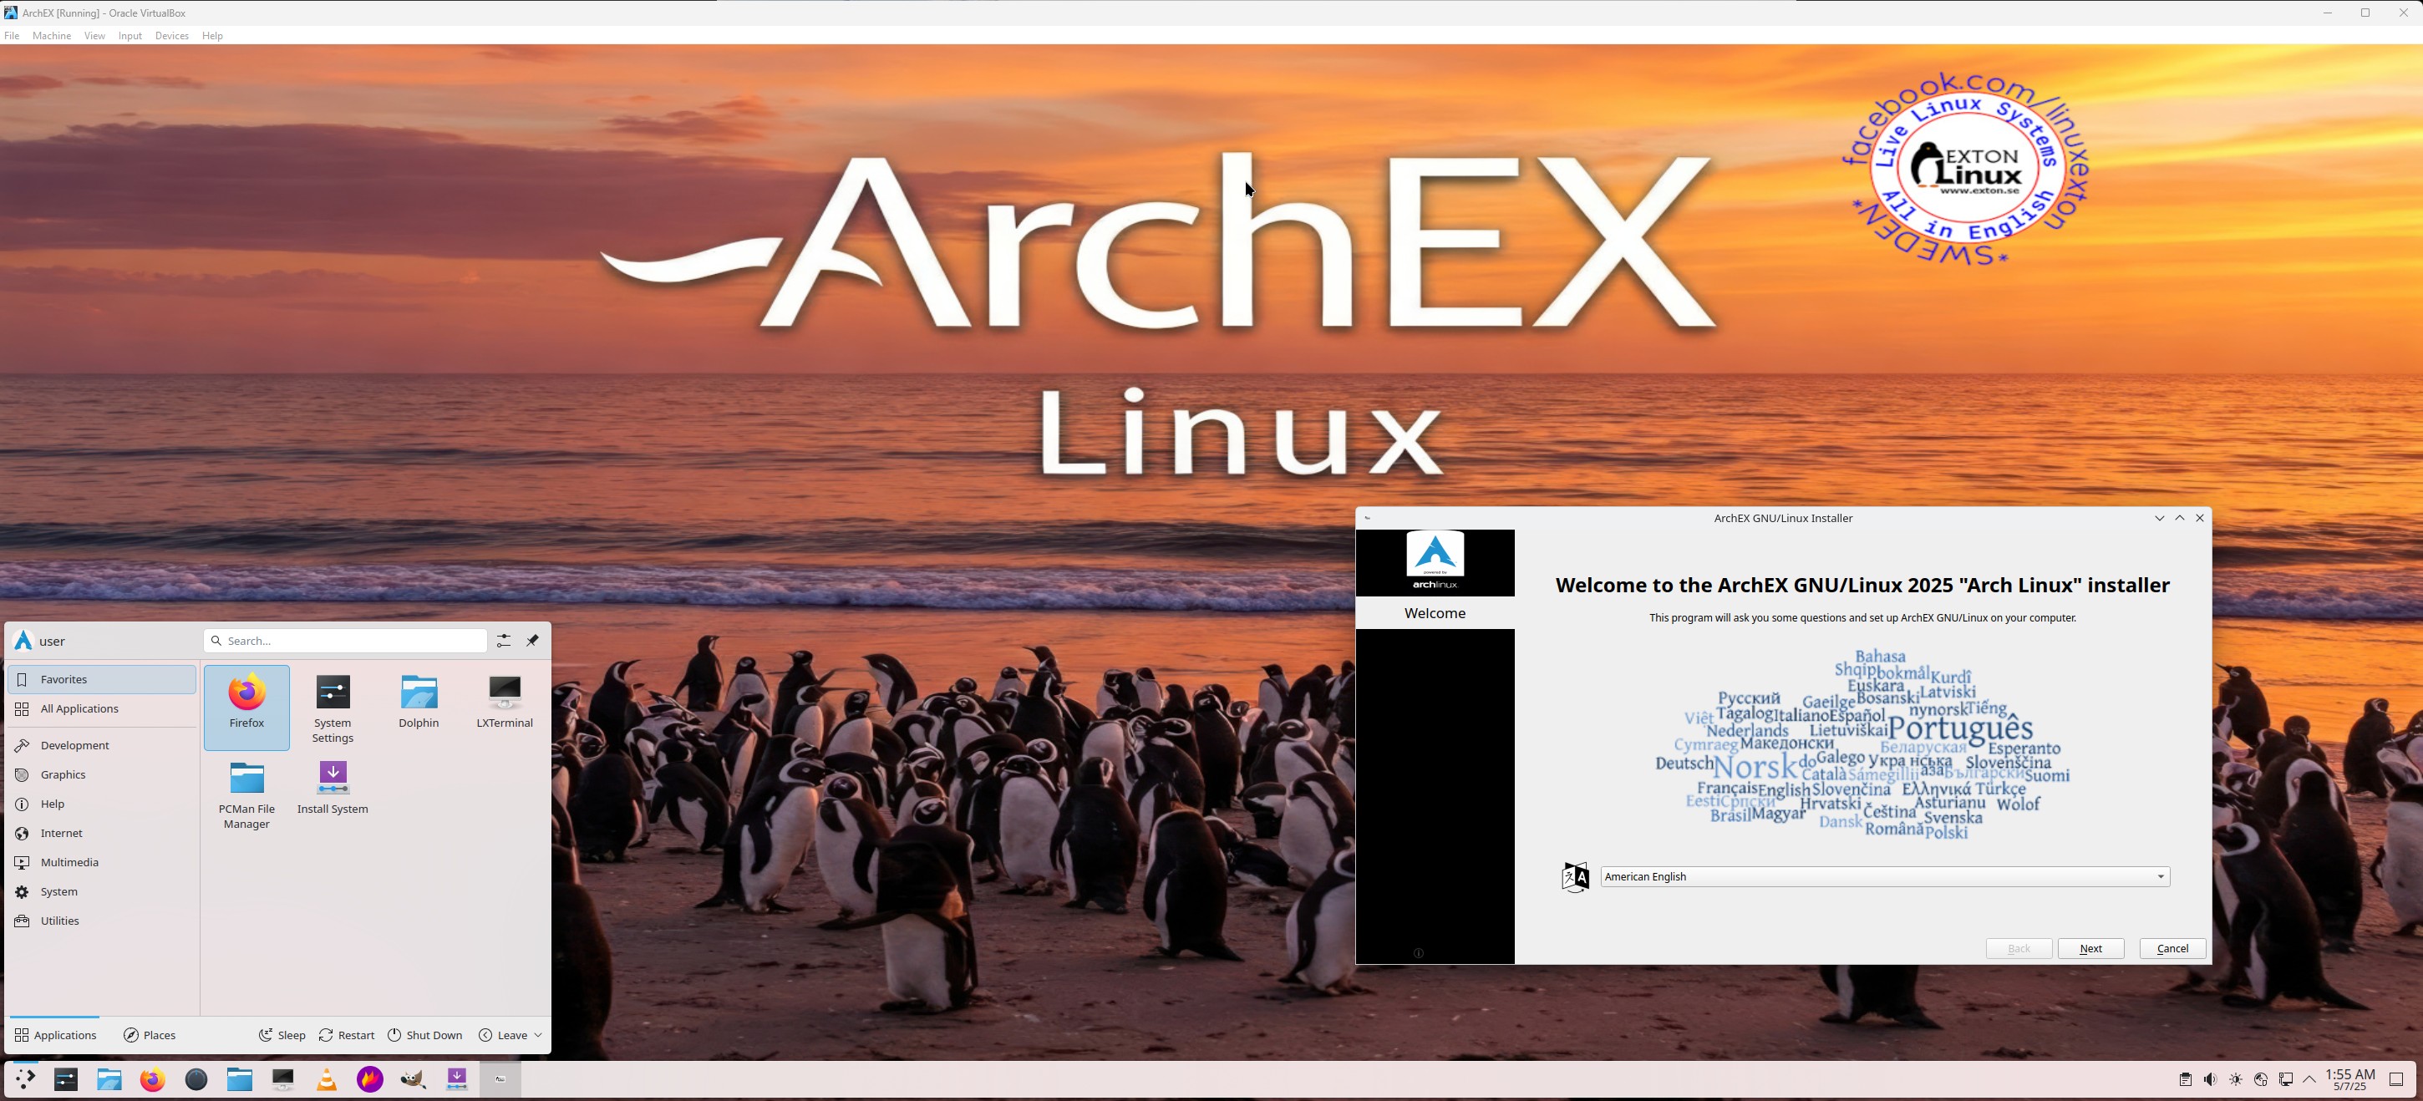Click the user name header in launcher
The width and height of the screenshot is (2423, 1101).
click(39, 640)
